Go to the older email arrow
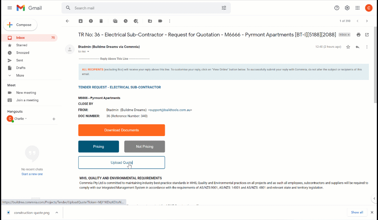The image size is (378, 220). [x=367, y=21]
